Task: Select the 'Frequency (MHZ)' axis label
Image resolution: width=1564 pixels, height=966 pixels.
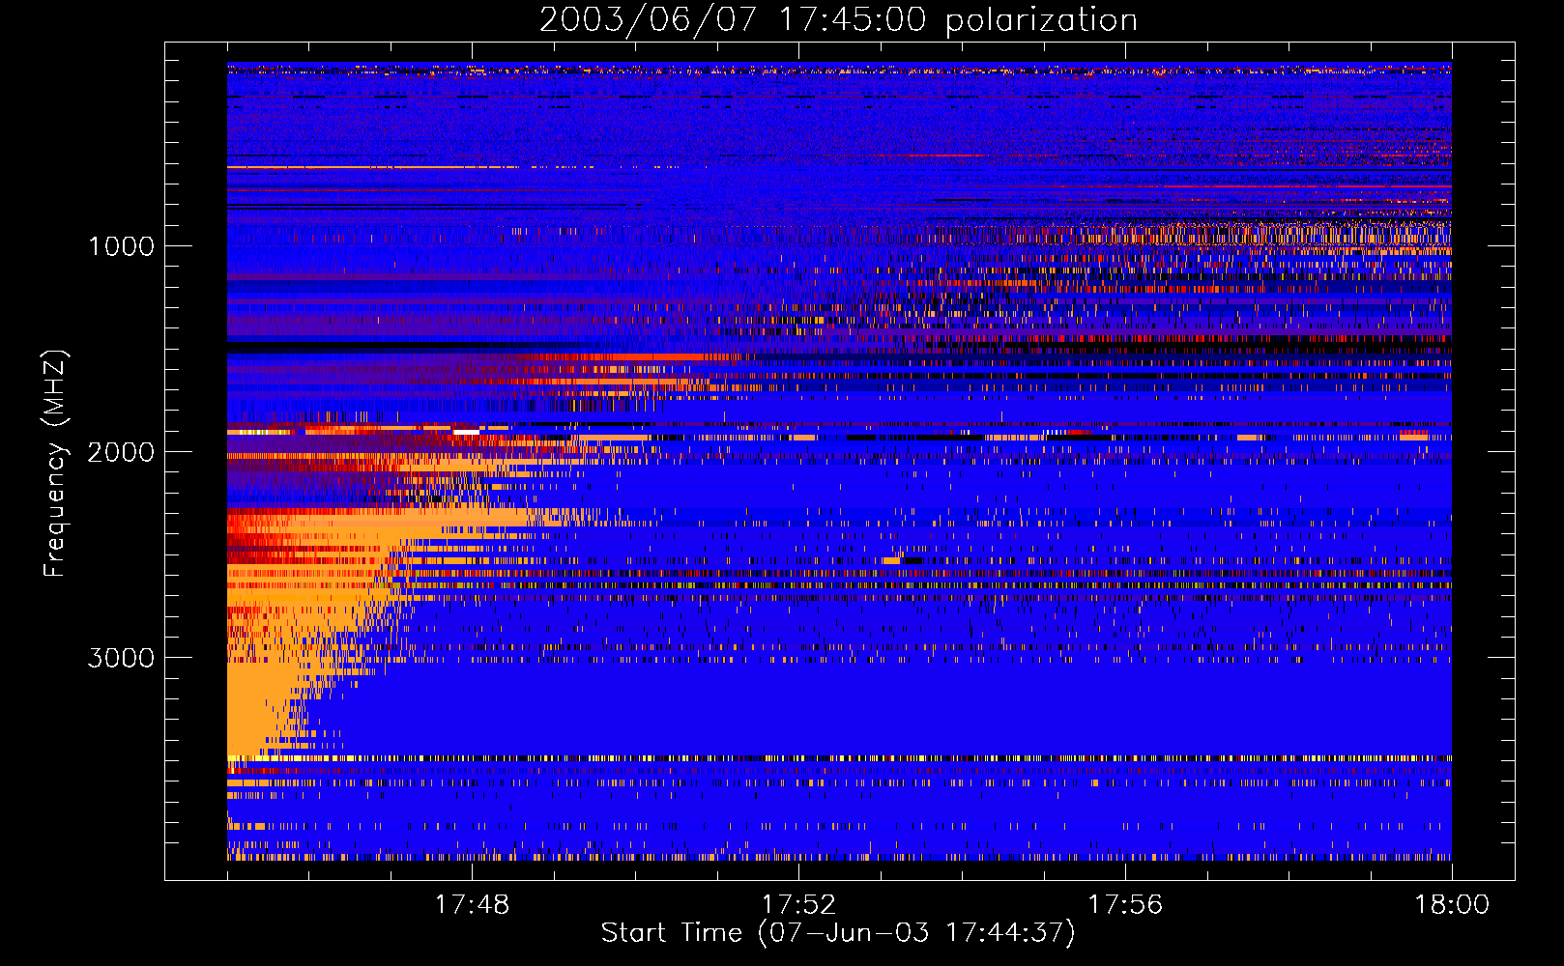Action: pyautogui.click(x=56, y=464)
